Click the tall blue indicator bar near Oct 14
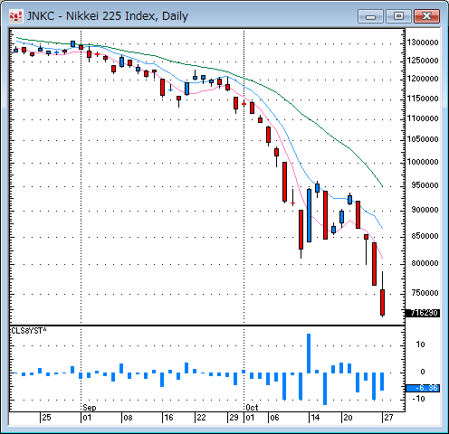 pyautogui.click(x=309, y=354)
